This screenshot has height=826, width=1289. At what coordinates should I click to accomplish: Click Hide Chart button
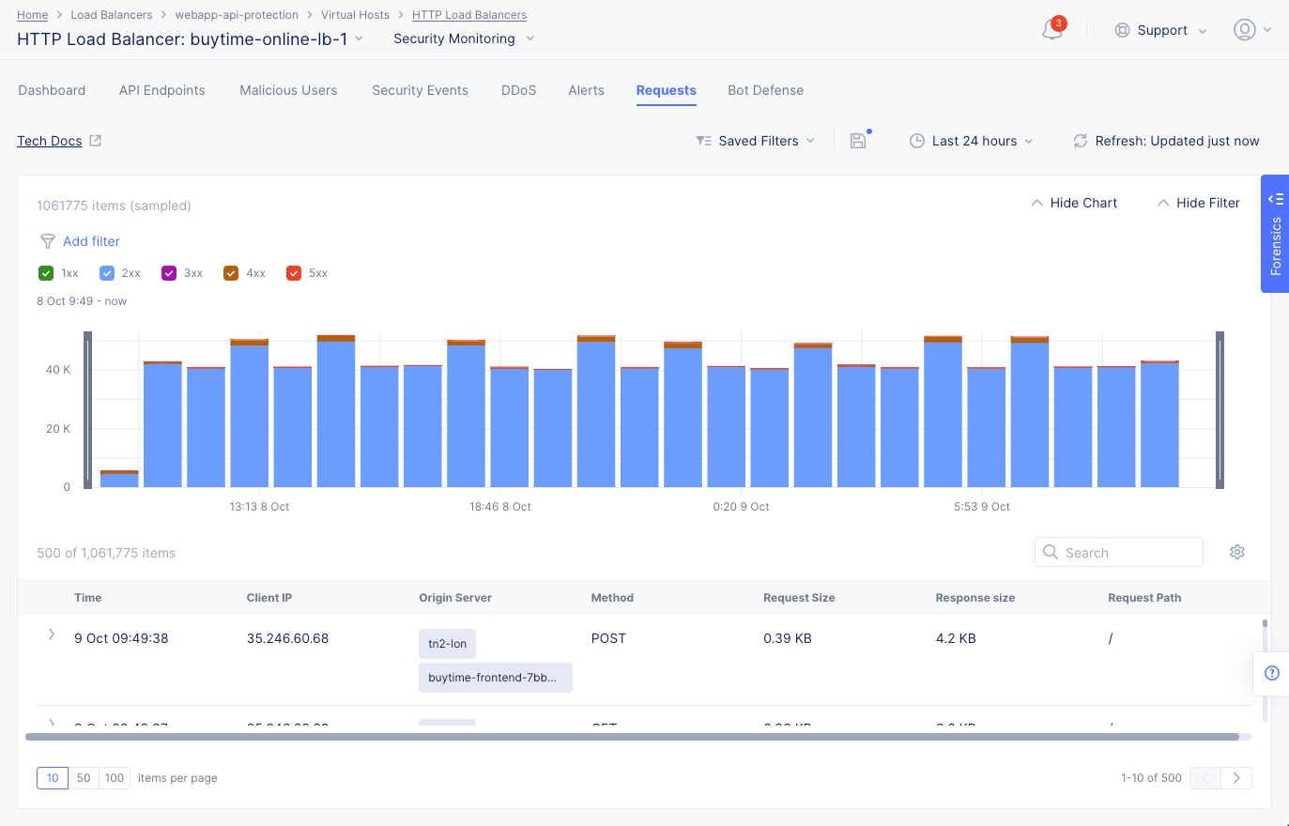click(1074, 203)
